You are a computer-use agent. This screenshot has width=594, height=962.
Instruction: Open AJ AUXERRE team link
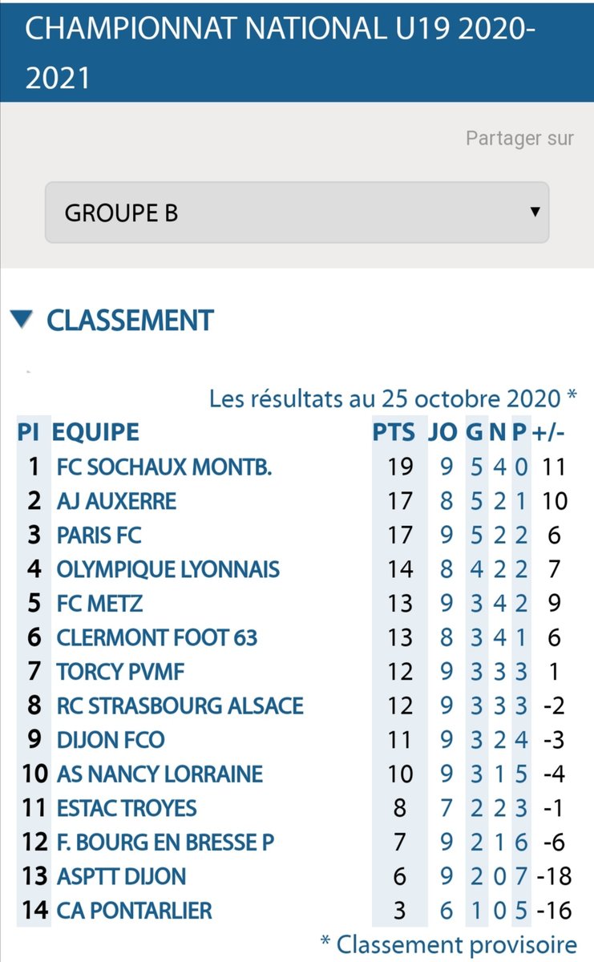116,501
